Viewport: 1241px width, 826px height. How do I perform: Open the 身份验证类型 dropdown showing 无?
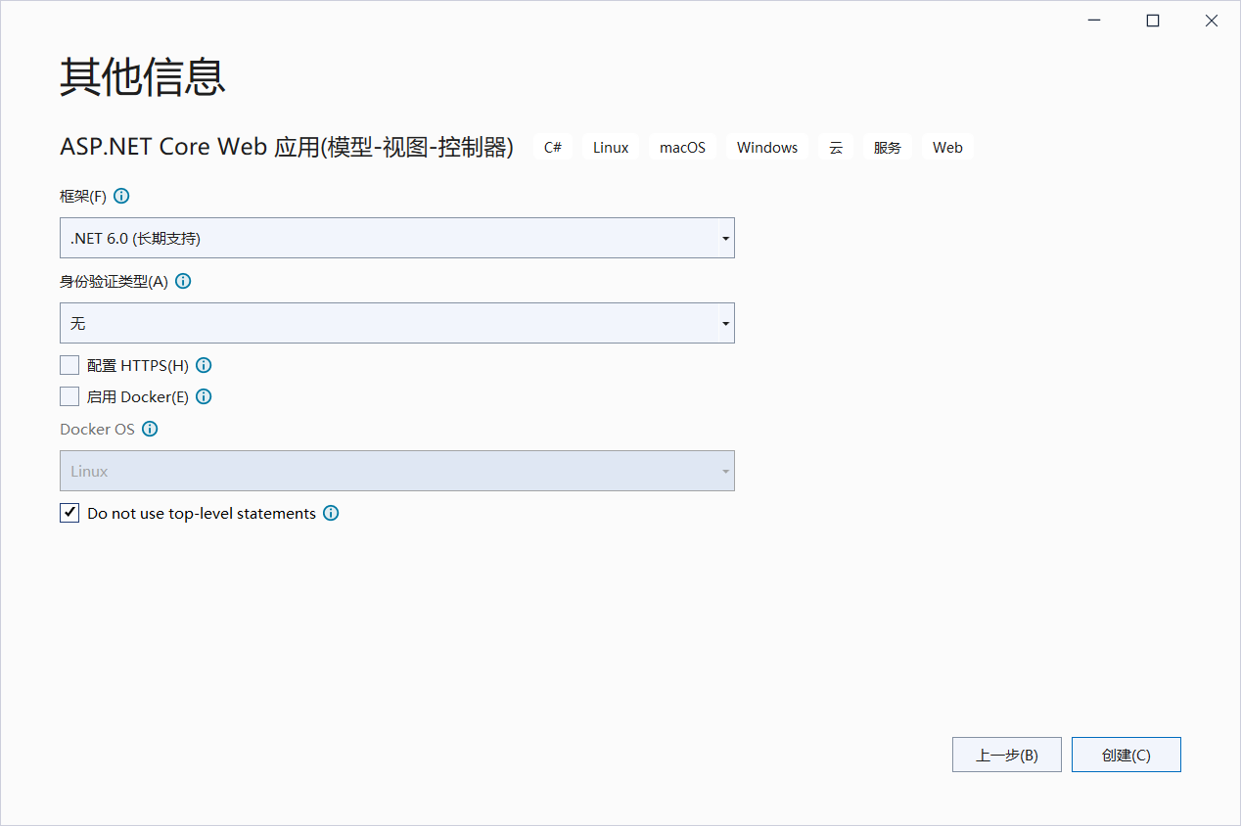click(397, 323)
